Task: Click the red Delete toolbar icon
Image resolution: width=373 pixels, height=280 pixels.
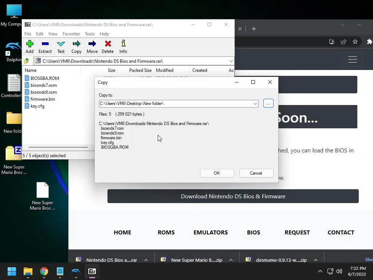Action: 108,47
